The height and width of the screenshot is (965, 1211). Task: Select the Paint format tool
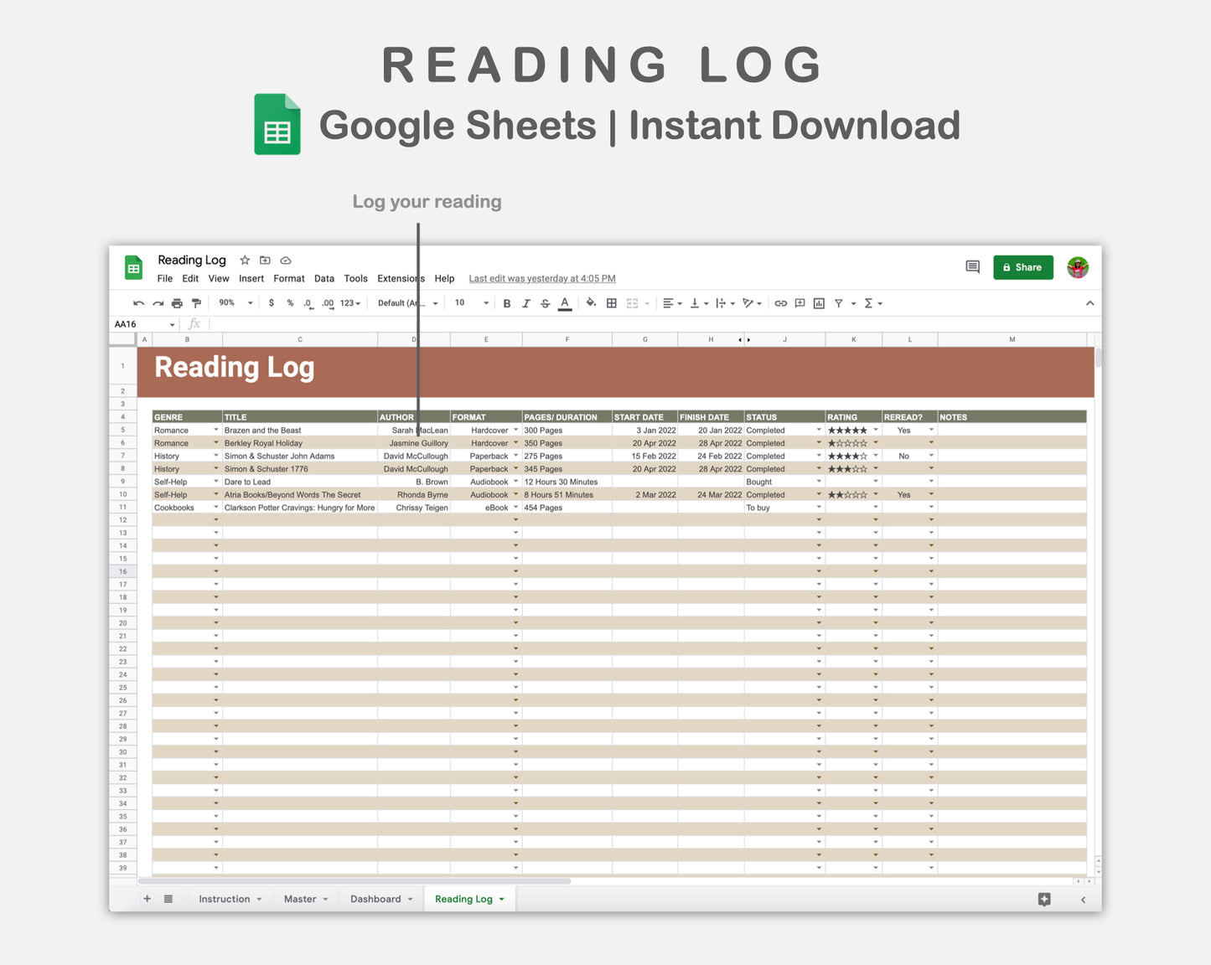(x=196, y=302)
